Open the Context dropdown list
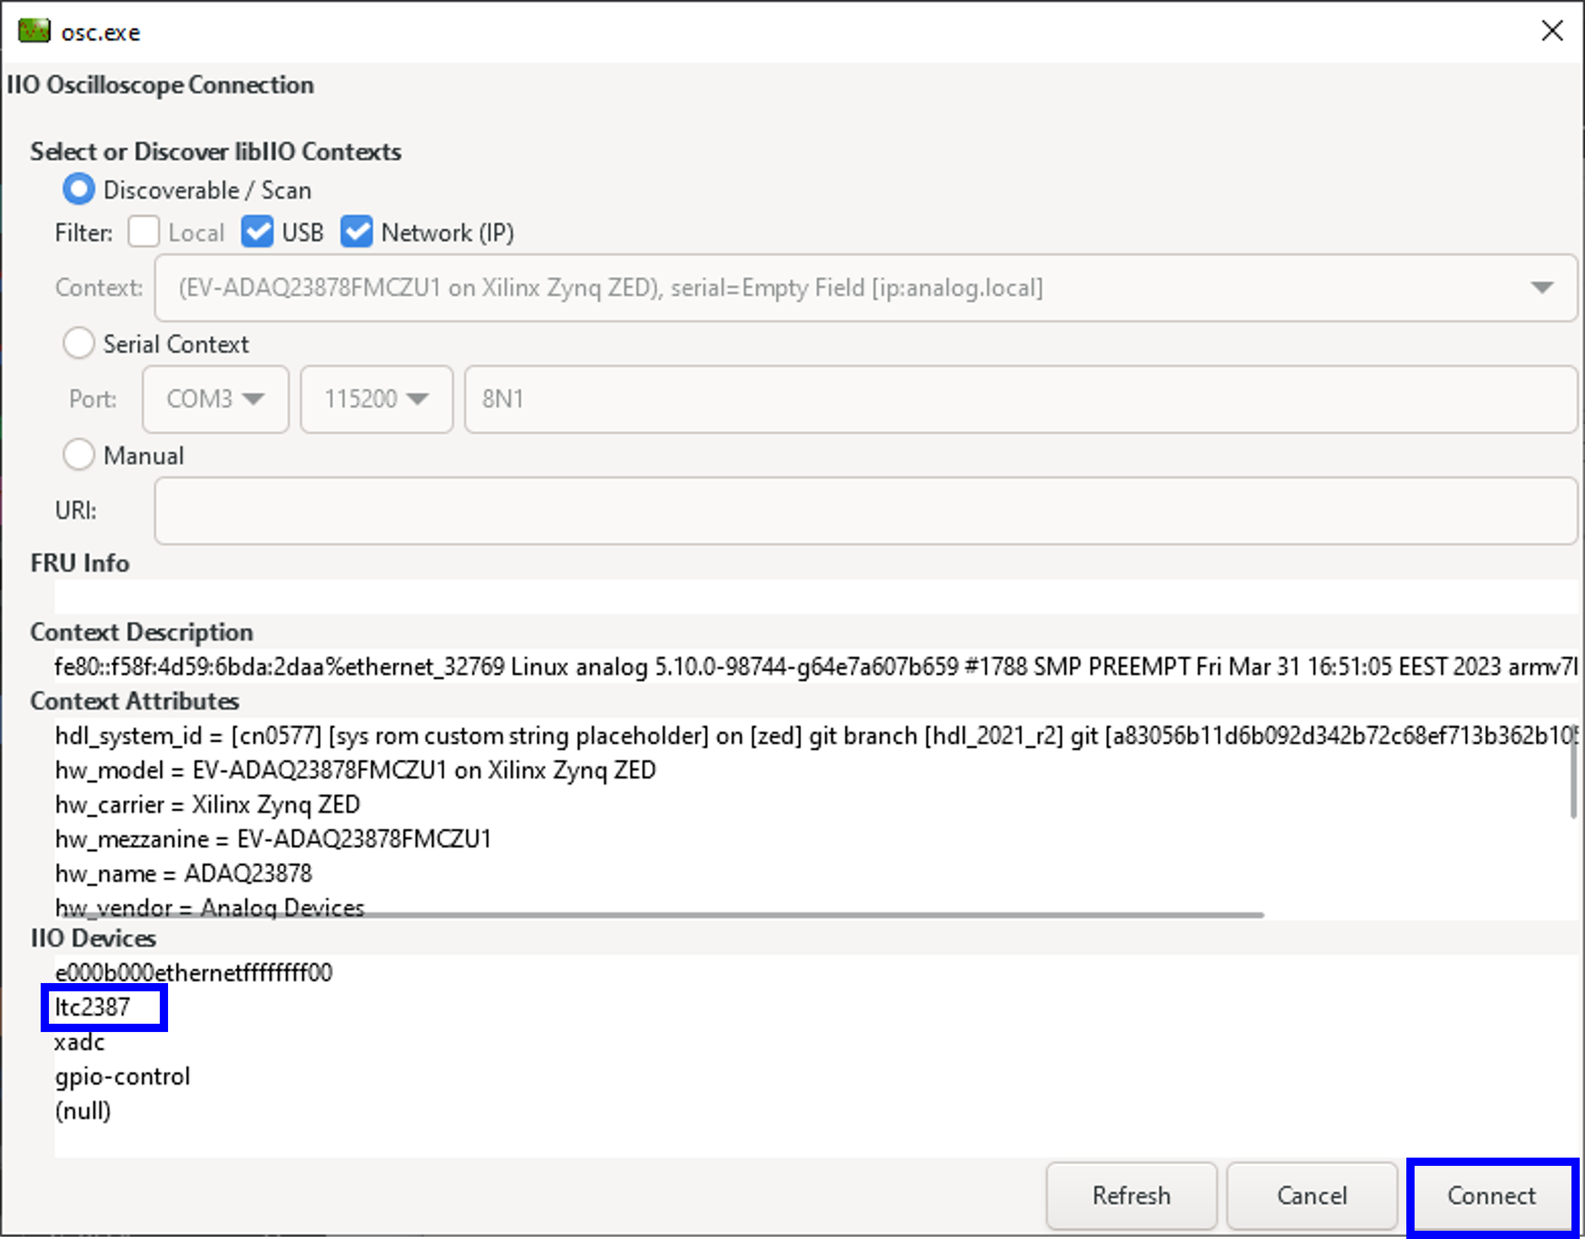Image resolution: width=1585 pixels, height=1239 pixels. click(x=866, y=287)
